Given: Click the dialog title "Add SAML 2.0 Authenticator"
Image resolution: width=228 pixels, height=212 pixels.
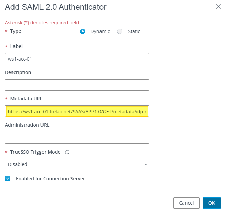Looking at the screenshot, I should coord(56,7).
